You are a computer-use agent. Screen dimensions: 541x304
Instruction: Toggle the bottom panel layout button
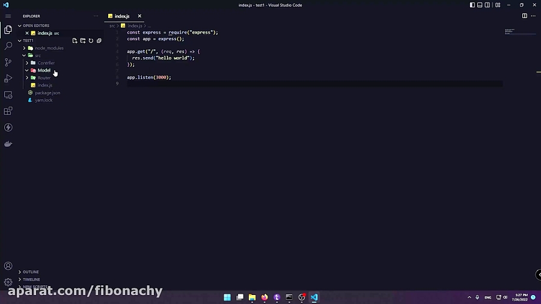pyautogui.click(x=480, y=5)
